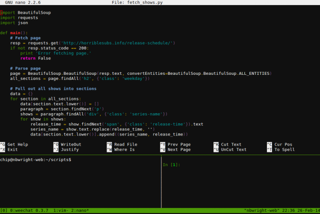
Task: Click the File: fetch_shows.py header
Action: (x=137, y=2)
